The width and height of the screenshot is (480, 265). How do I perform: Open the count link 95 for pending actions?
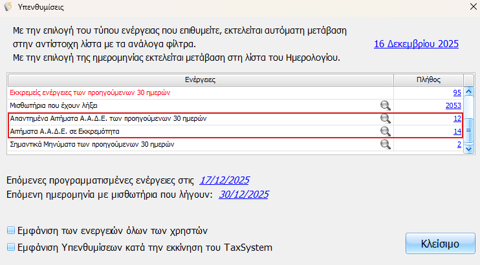pos(457,93)
